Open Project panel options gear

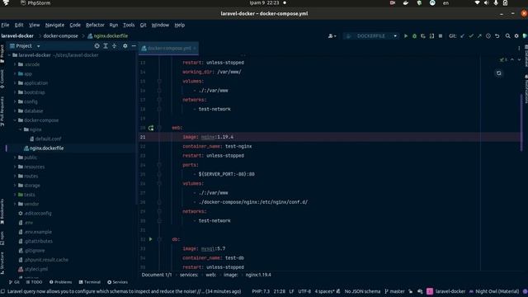[125, 46]
